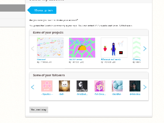Click the 'Whoops, go back' button
The height and width of the screenshot is (123, 164).
(42, 10)
